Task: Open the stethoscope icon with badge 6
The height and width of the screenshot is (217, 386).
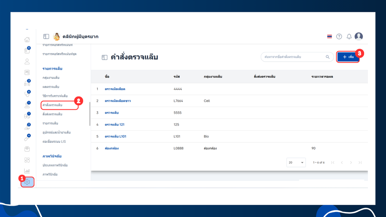Action: [x=27, y=94]
